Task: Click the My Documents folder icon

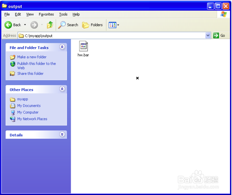Action: pyautogui.click(x=13, y=106)
